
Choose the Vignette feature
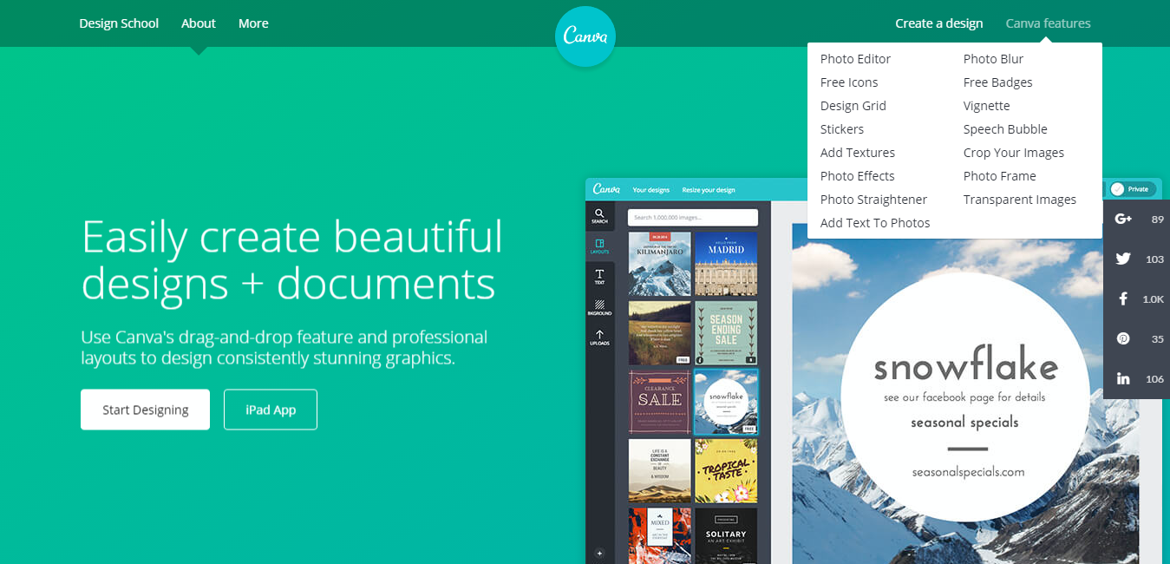pyautogui.click(x=987, y=106)
